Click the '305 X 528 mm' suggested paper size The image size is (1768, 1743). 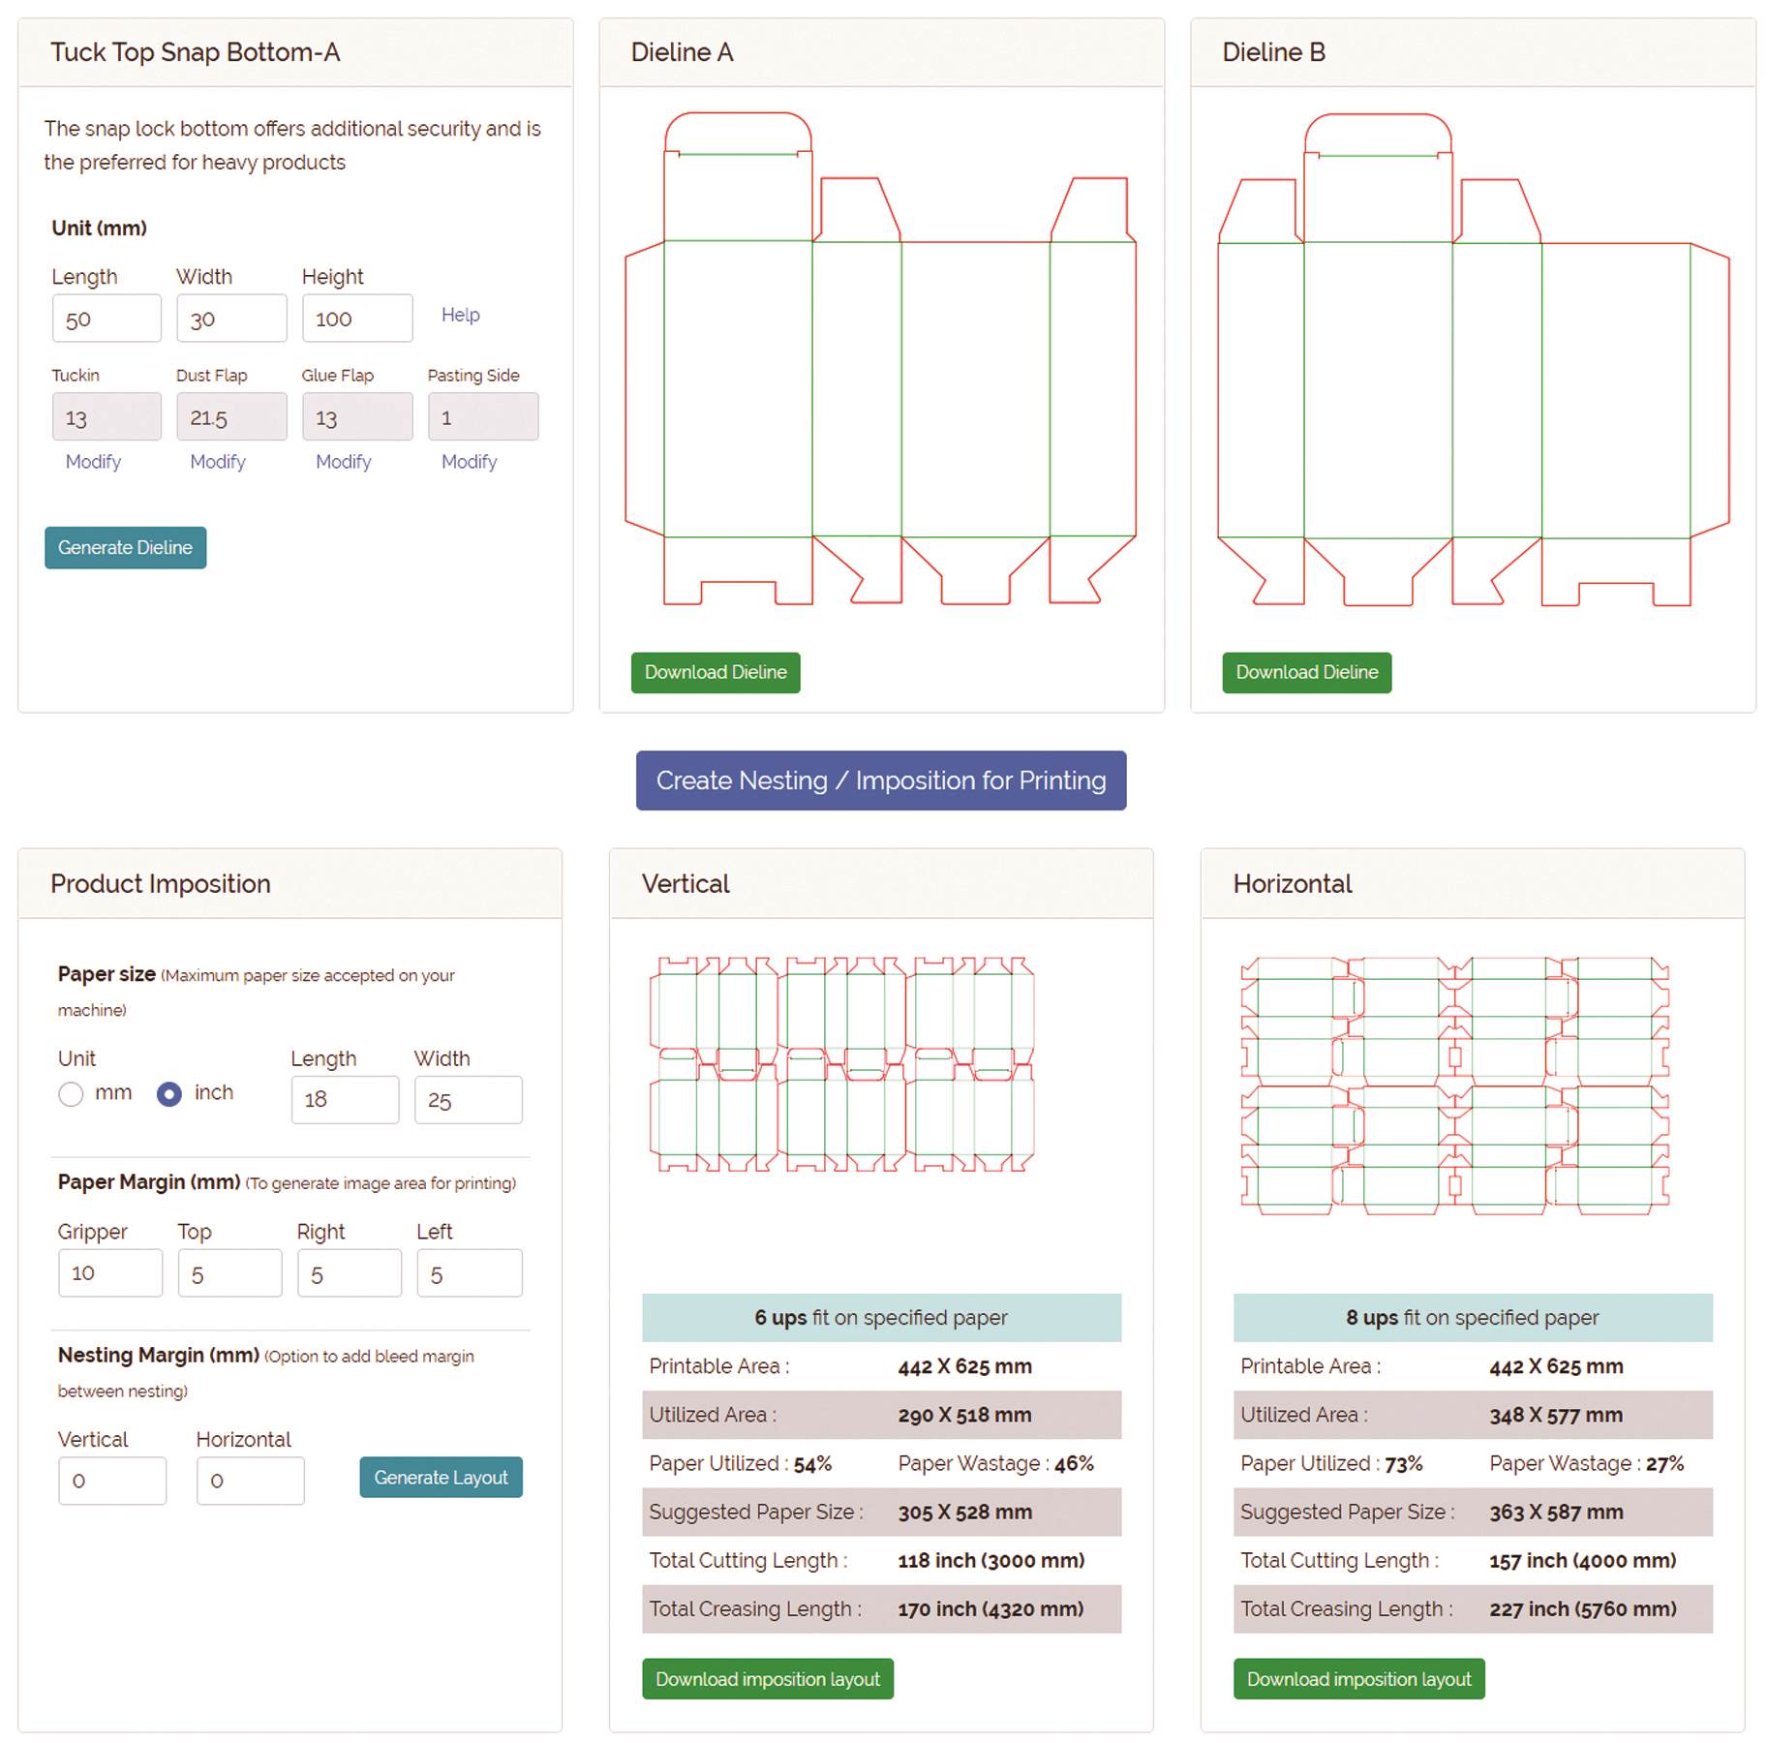click(x=964, y=1512)
